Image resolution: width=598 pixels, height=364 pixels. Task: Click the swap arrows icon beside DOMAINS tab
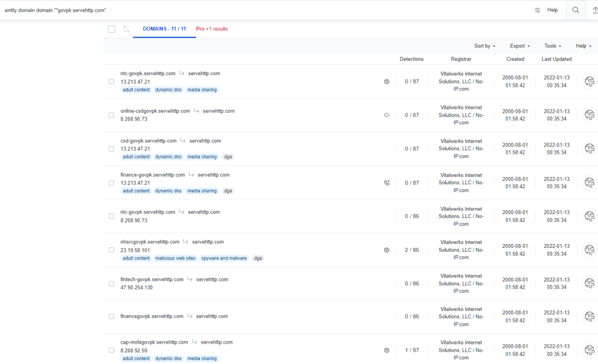[126, 29]
